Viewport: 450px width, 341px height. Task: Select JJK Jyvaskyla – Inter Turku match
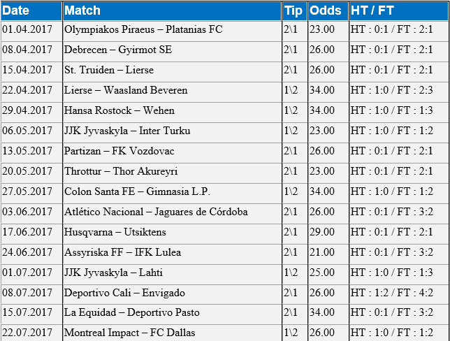[x=127, y=131]
